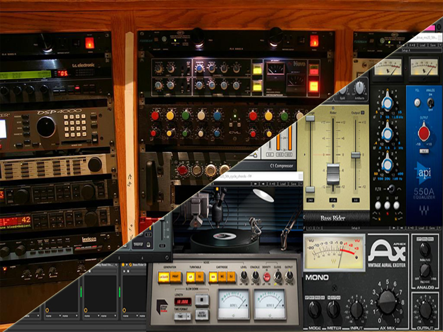Screen dimensions: 443x332
Task: Click the Output L VU meter
Action: (x=233, y=304)
